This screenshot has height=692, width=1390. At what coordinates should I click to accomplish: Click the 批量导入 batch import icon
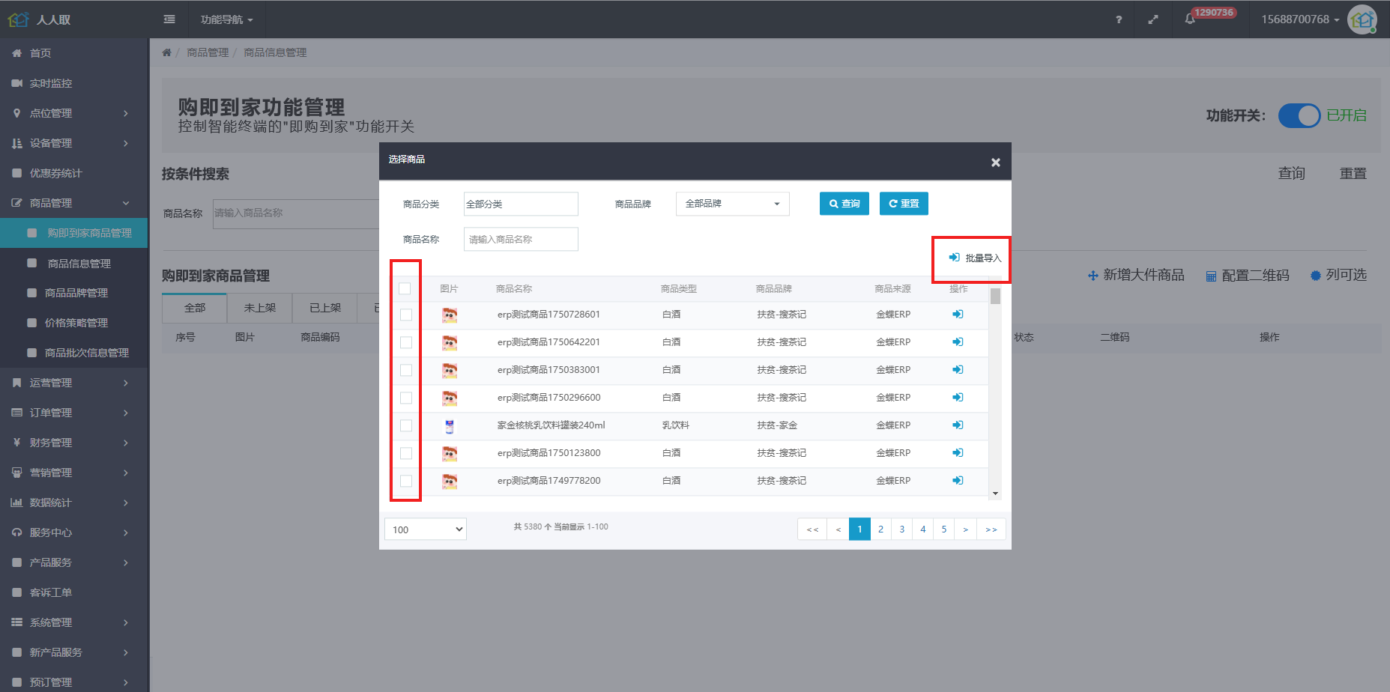[954, 258]
